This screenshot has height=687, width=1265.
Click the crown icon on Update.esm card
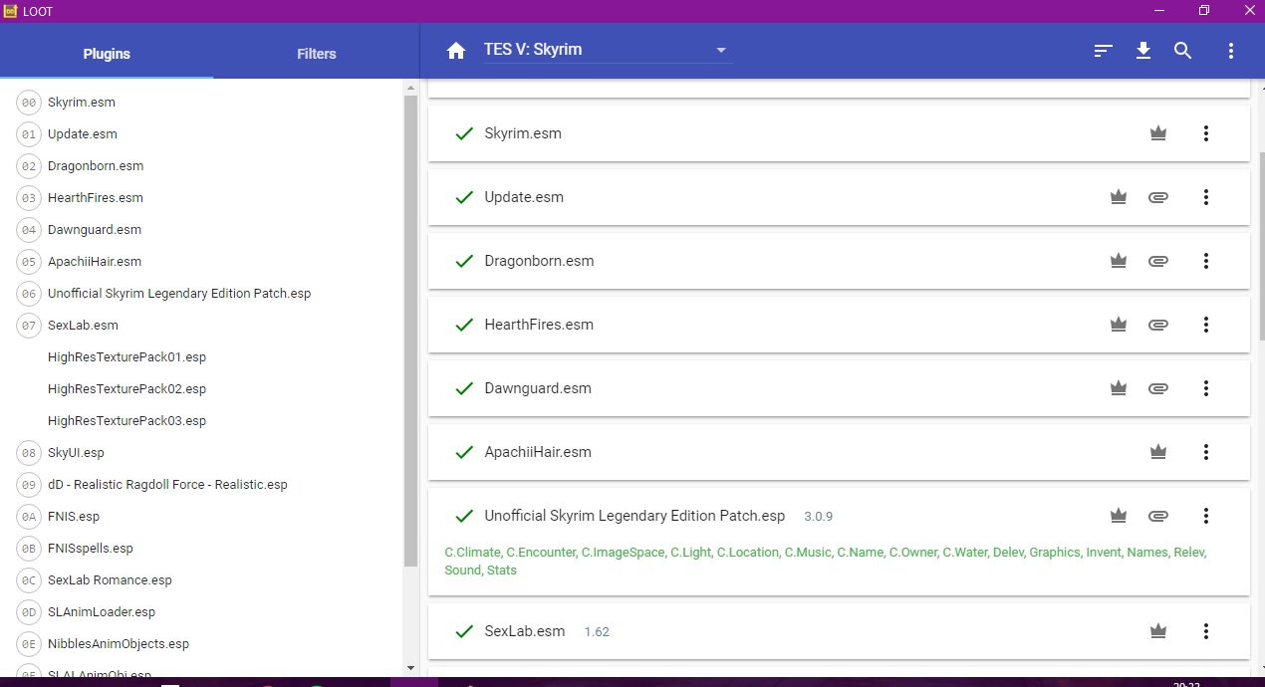click(1119, 197)
